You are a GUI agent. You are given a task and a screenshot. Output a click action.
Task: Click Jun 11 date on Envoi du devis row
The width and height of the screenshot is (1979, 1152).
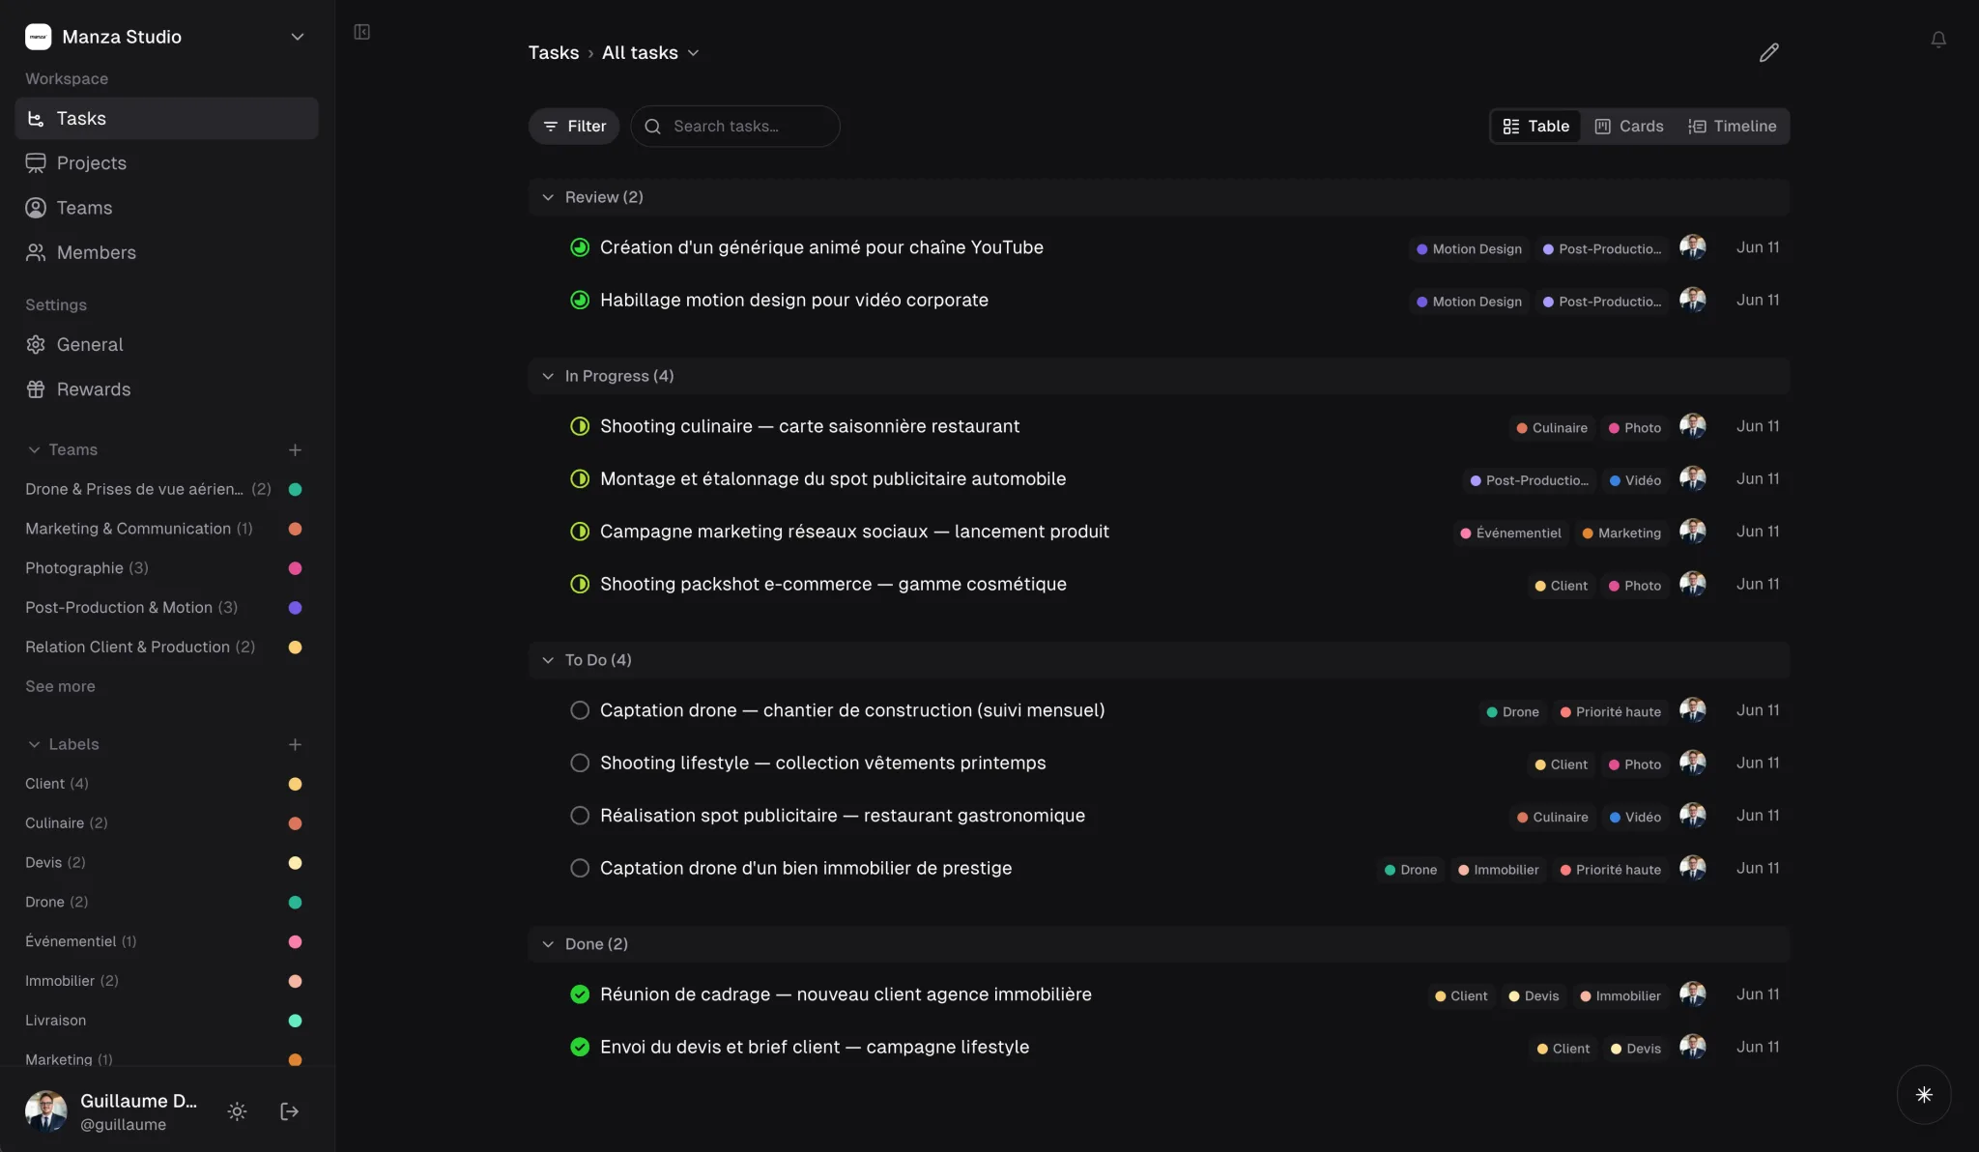pyautogui.click(x=1757, y=1047)
